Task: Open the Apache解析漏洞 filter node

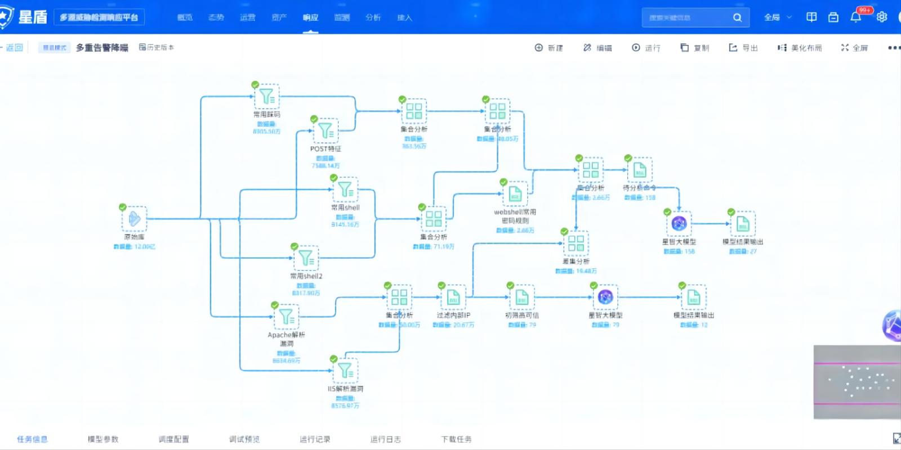Action: (x=287, y=316)
